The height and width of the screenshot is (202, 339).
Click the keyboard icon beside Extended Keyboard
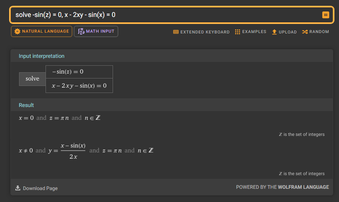point(176,32)
